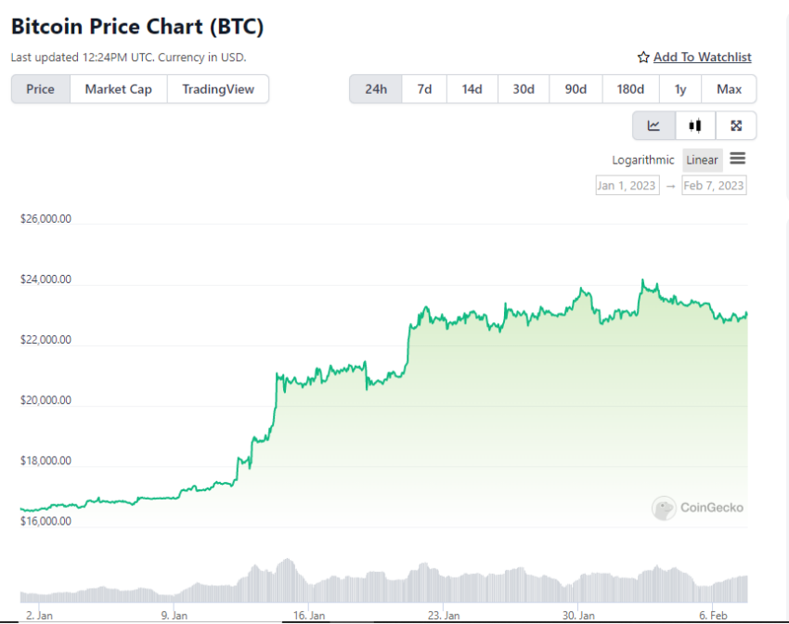Select the 24h time range

click(376, 89)
